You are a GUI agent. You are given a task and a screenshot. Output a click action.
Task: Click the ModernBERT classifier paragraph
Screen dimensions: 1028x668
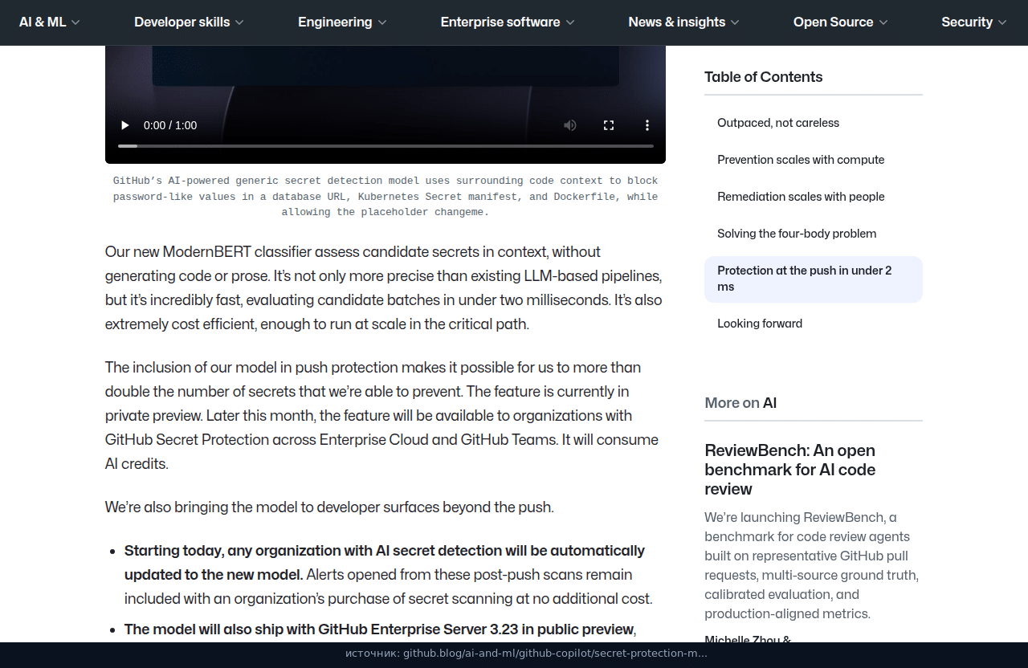coord(384,288)
